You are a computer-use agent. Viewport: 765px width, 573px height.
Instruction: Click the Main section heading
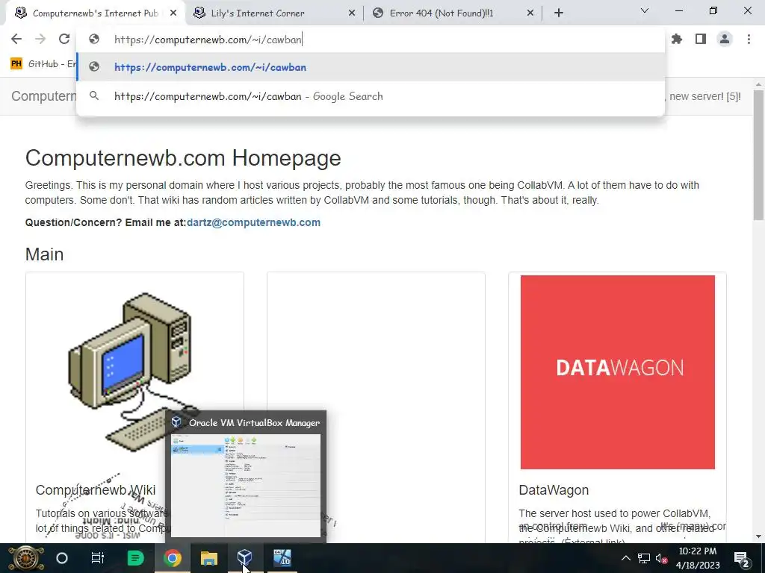44,254
